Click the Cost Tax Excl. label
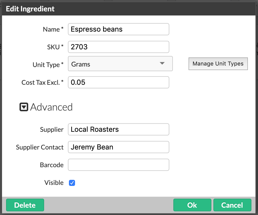 43,82
